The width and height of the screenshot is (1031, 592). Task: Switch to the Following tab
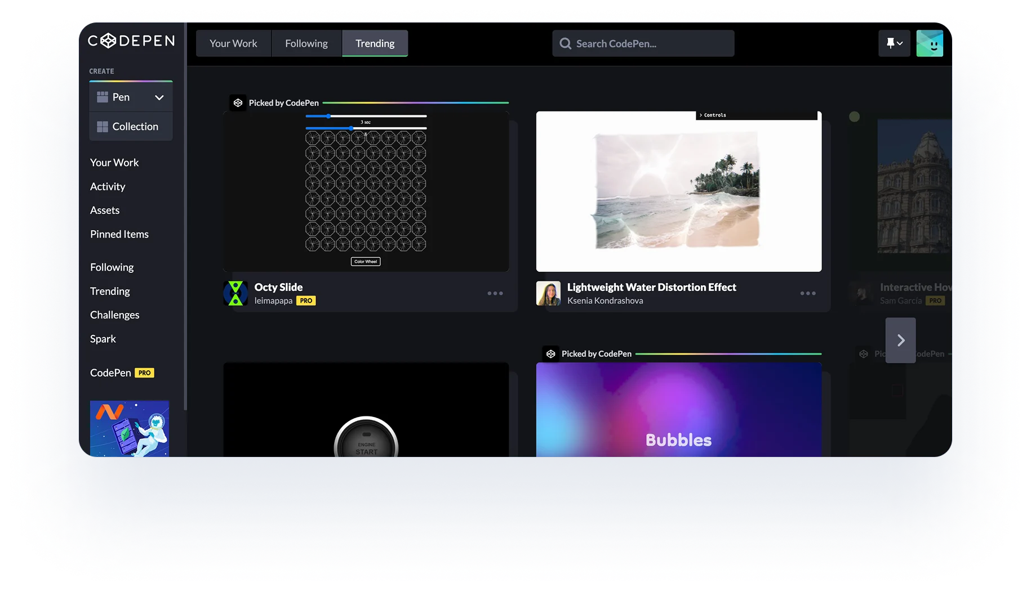pyautogui.click(x=306, y=43)
